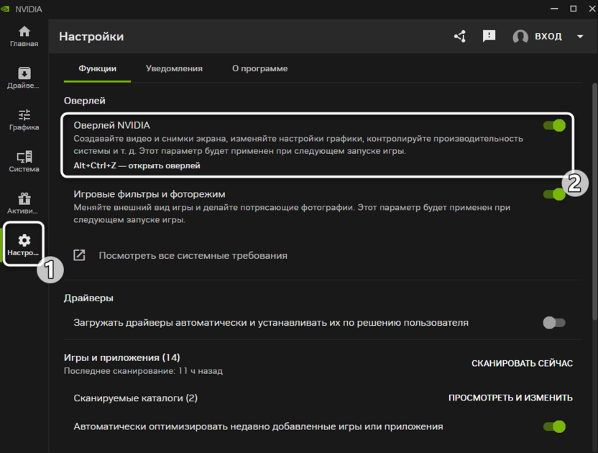The width and height of the screenshot is (598, 453).
Task: Toggle Игровые фильтры и фоторежим switch
Action: [554, 194]
